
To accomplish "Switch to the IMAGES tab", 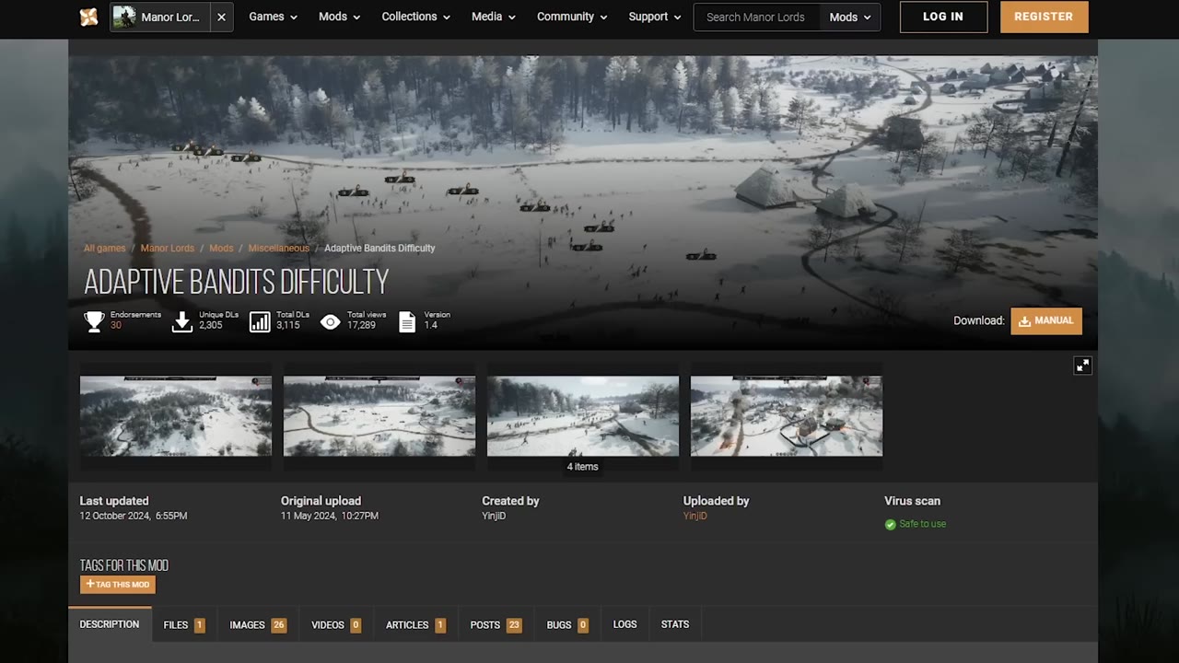I will pyautogui.click(x=258, y=624).
